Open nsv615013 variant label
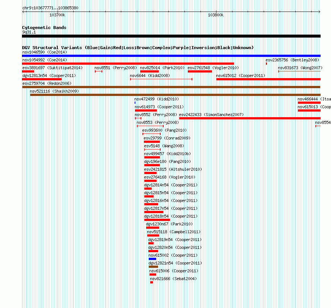Viewport: 331px width, 308px height. [314, 107]
